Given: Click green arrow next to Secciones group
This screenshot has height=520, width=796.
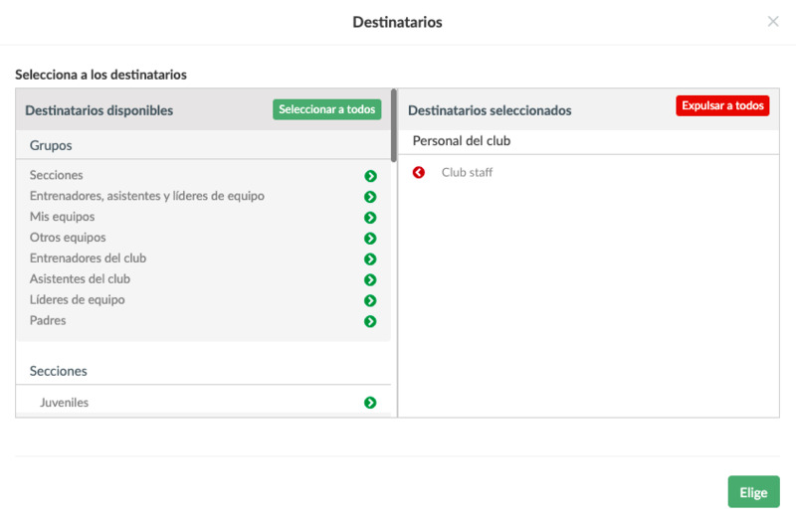Looking at the screenshot, I should coord(370,176).
